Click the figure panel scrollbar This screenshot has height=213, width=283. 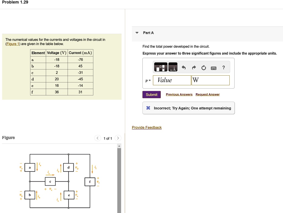point(119,177)
